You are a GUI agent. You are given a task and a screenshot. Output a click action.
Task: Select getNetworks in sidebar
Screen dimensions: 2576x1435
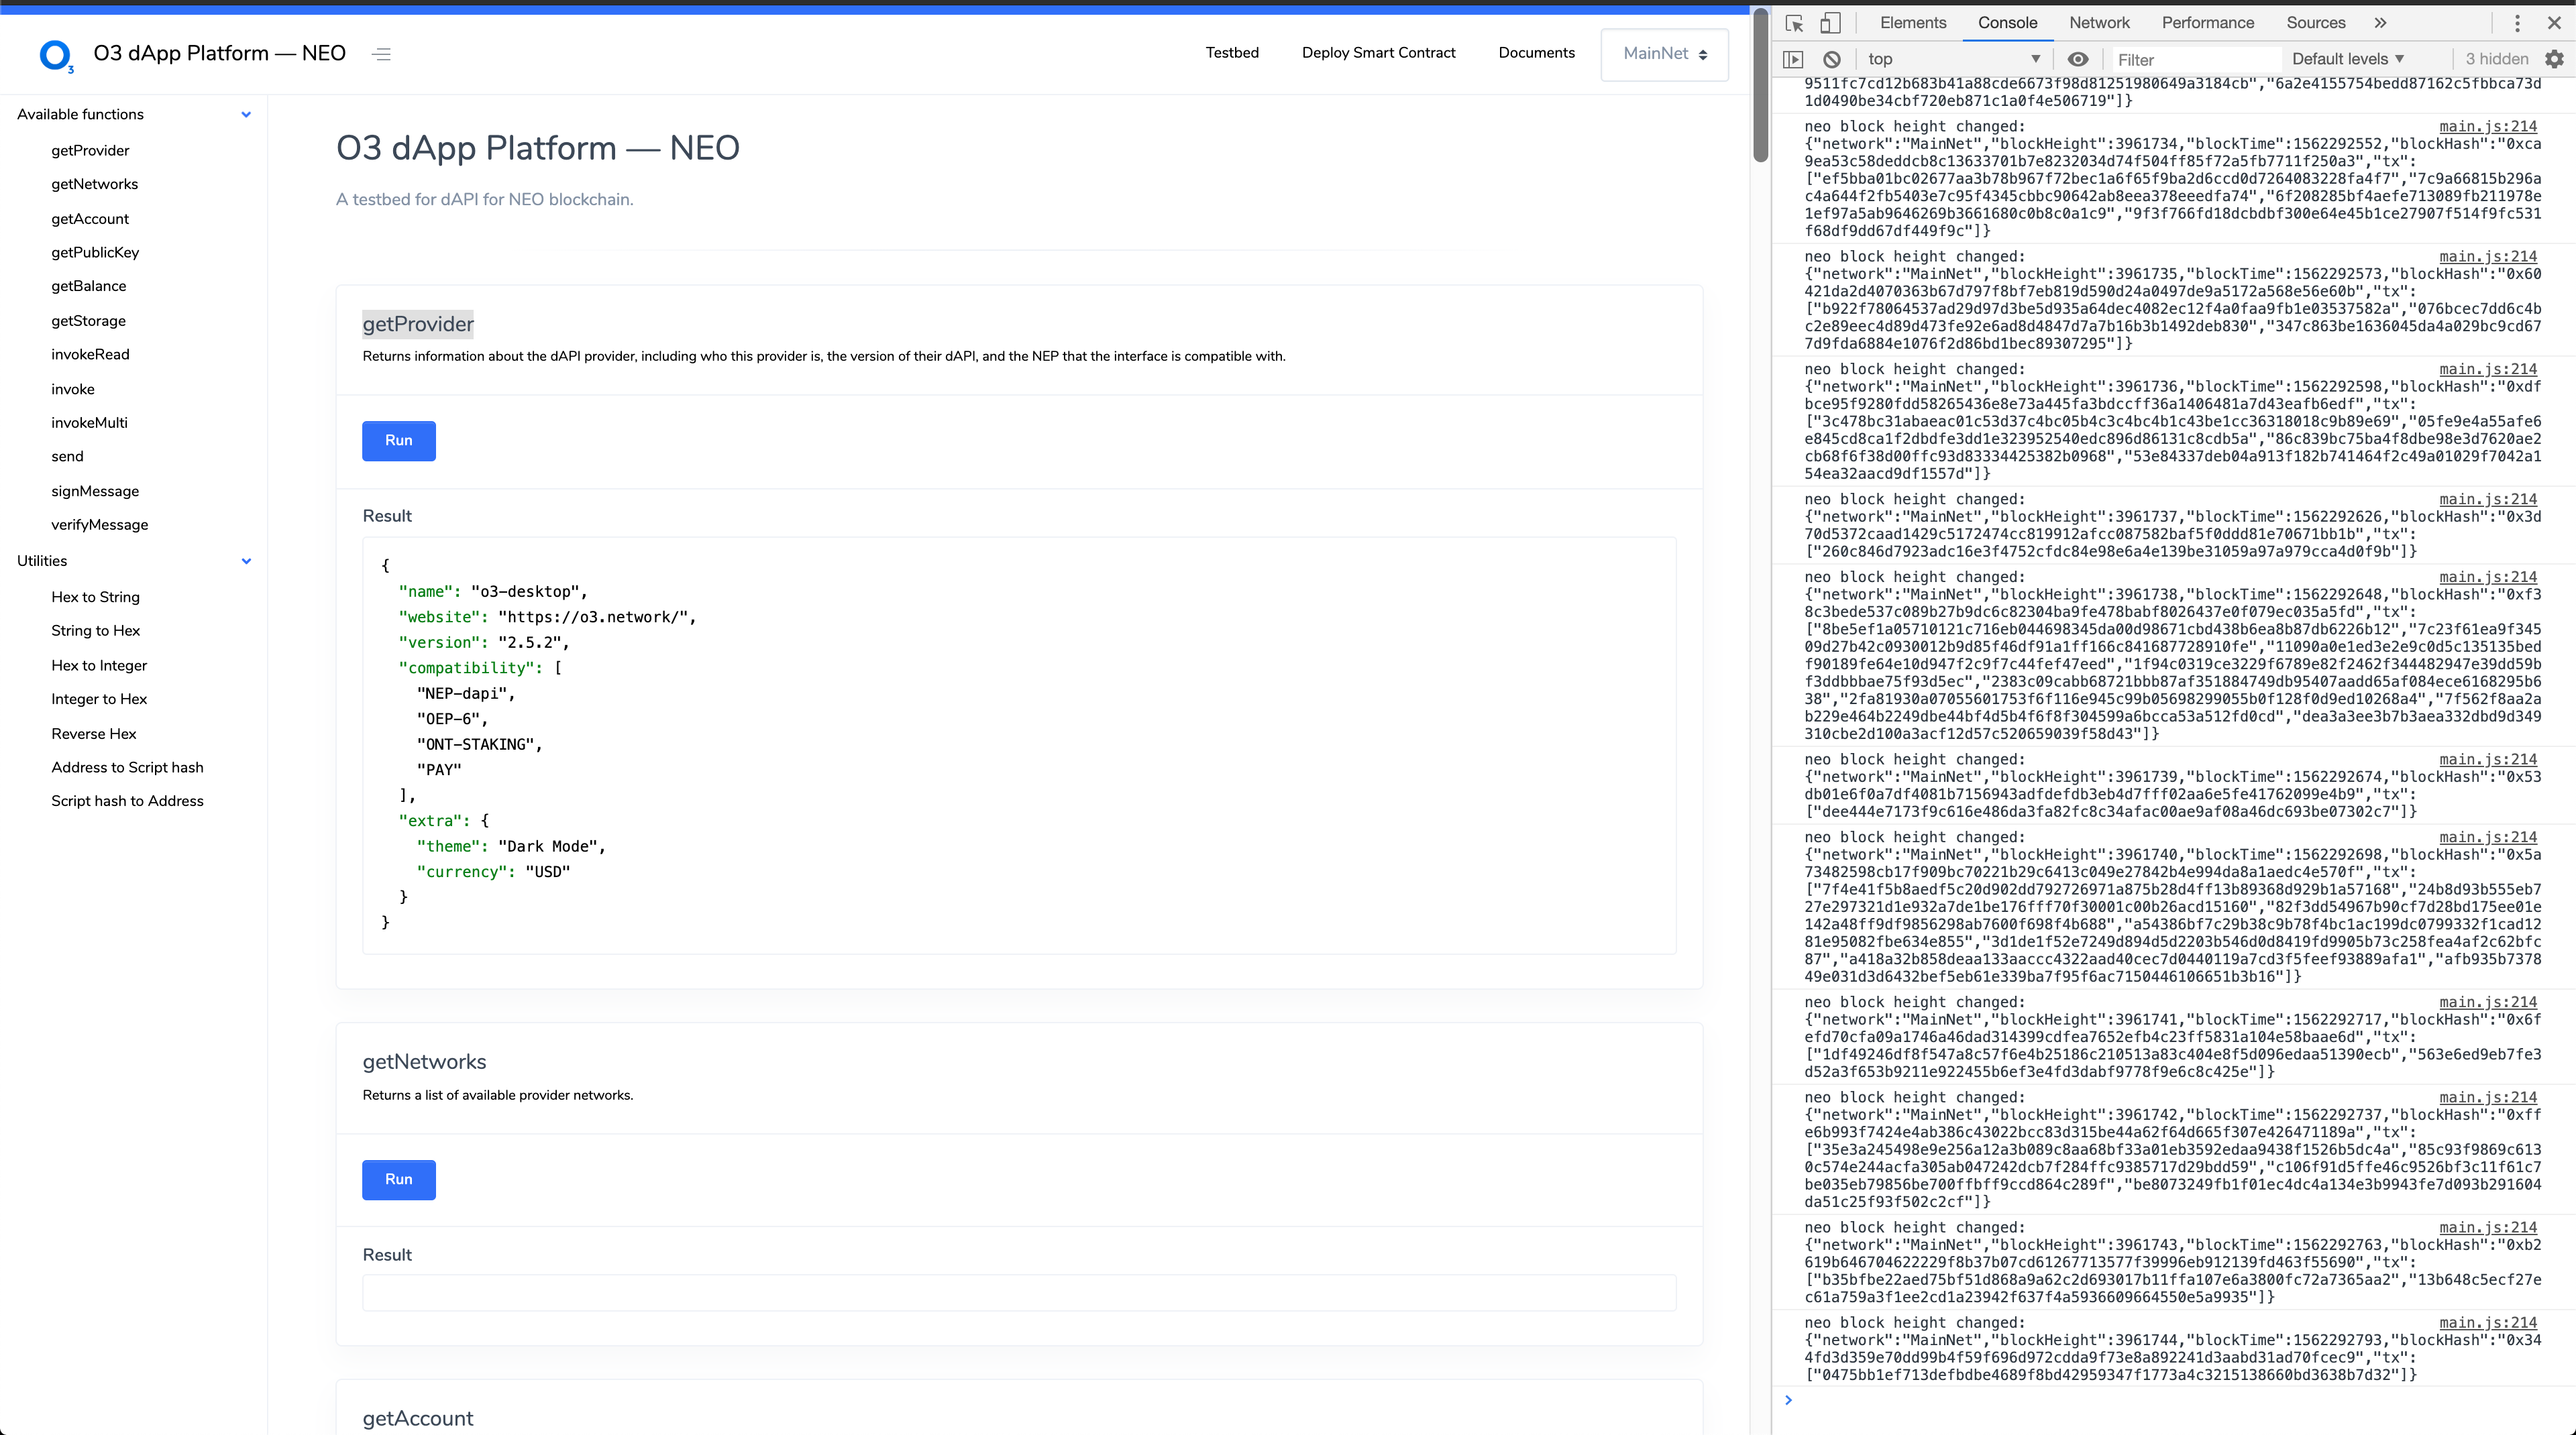pyautogui.click(x=94, y=185)
